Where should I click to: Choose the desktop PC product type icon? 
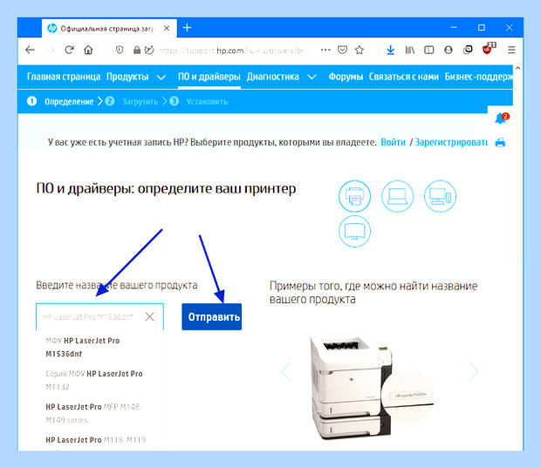click(x=440, y=196)
